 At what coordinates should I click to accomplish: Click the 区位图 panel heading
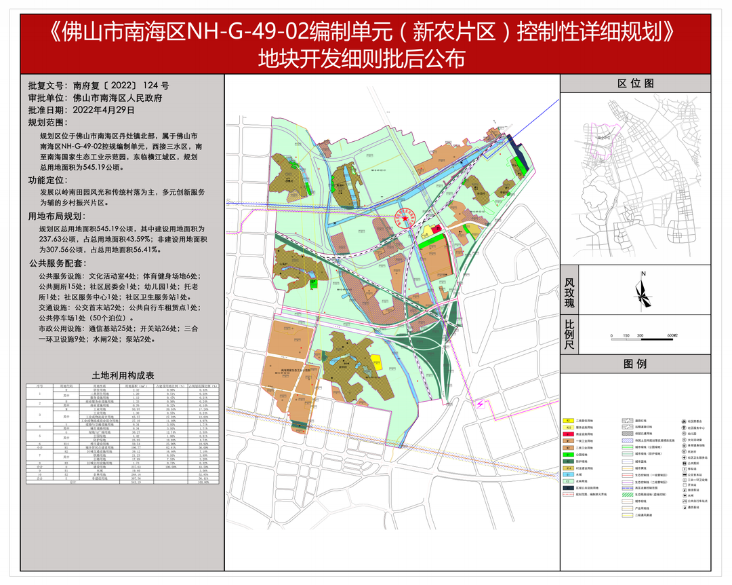pos(636,83)
